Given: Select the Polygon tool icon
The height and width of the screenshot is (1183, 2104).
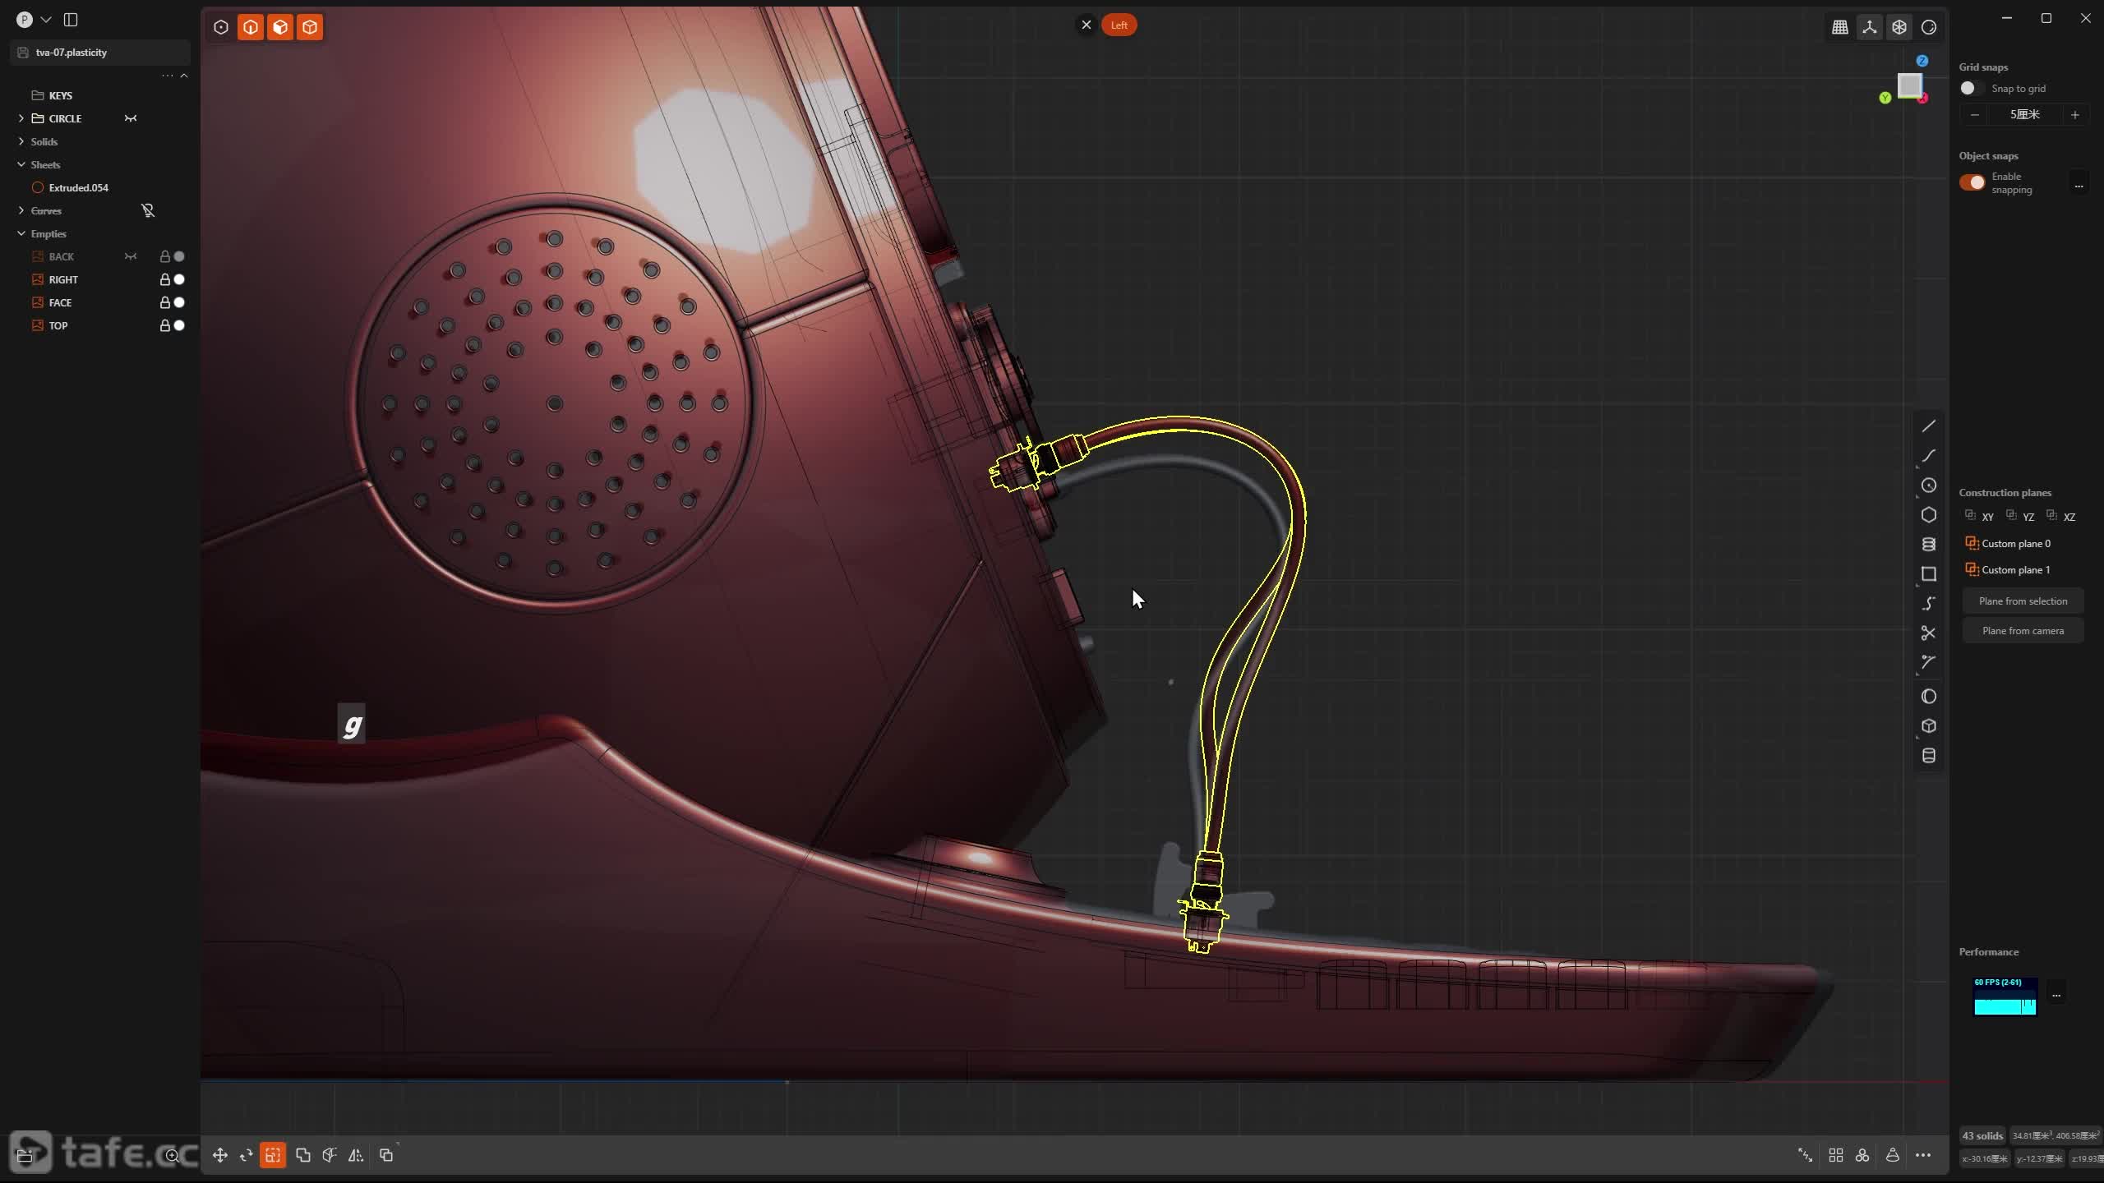Looking at the screenshot, I should (x=1928, y=515).
